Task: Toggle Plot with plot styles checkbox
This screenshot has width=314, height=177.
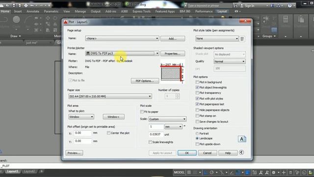Action: tap(197, 98)
